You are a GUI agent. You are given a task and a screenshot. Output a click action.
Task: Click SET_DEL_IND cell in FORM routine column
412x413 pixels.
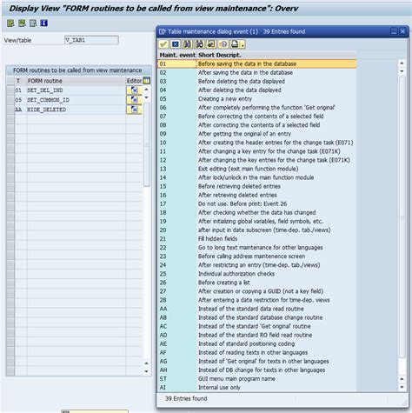coord(76,90)
